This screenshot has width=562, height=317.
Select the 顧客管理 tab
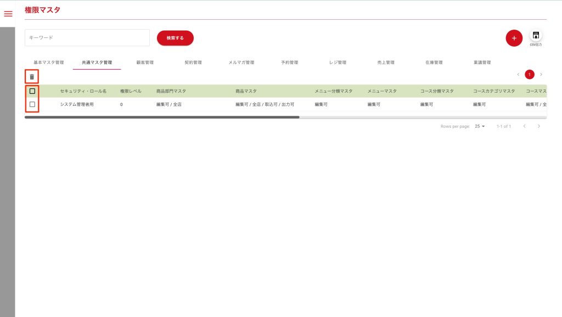pyautogui.click(x=145, y=63)
